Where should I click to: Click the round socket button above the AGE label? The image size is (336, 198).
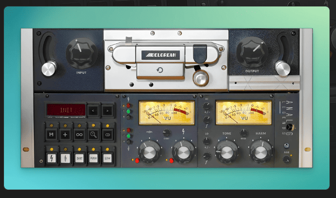[x=286, y=146]
